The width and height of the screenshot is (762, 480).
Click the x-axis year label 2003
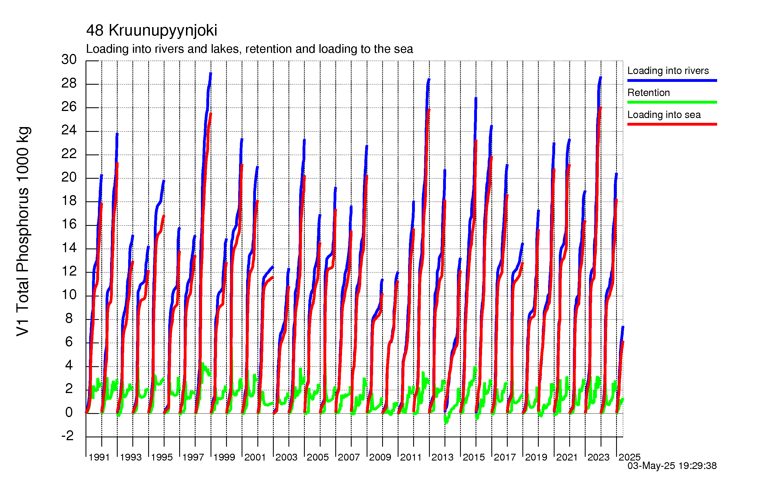(x=286, y=457)
